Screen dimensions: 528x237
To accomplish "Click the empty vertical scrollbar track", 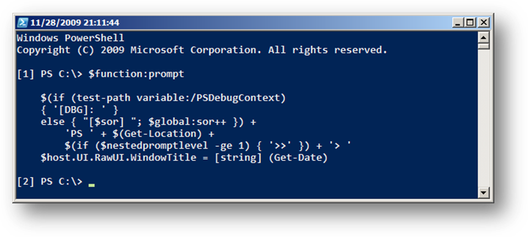I will pyautogui.click(x=483, y=118).
